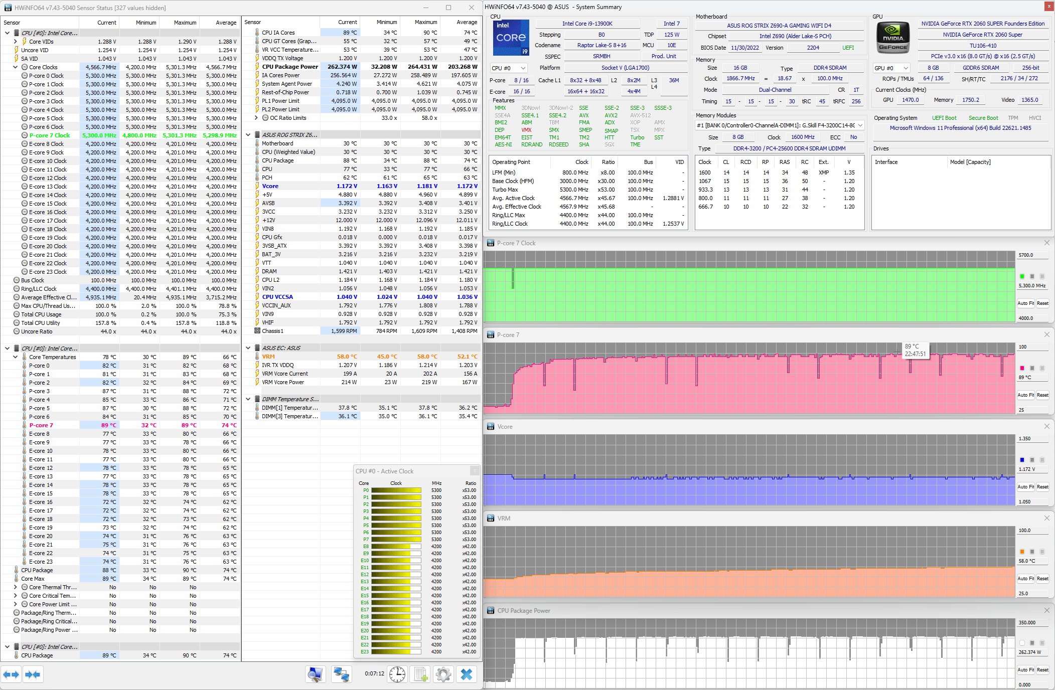Expand the OC Ratio Limits node
The width and height of the screenshot is (1055, 690).
pos(256,118)
